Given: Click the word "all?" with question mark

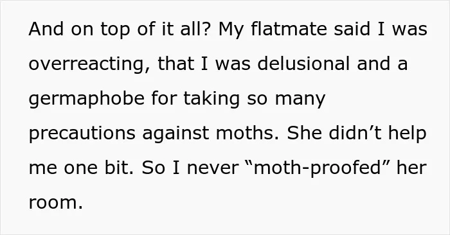Looking at the screenshot, I should point(196,29).
